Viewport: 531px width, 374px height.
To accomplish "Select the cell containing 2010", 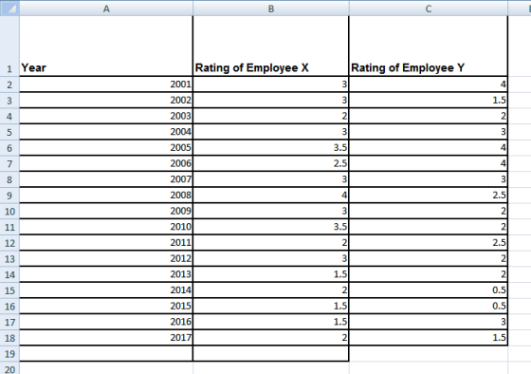I will [106, 227].
